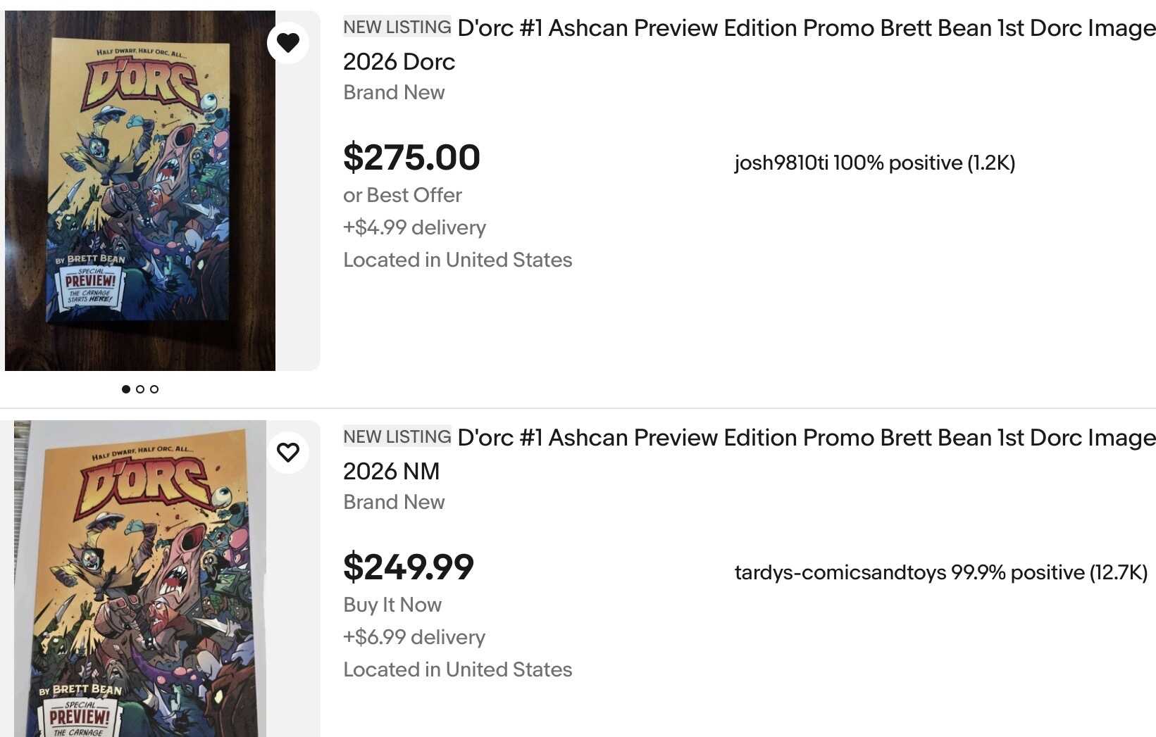Click the "or Best Offer" text
This screenshot has width=1156, height=737.
point(402,195)
